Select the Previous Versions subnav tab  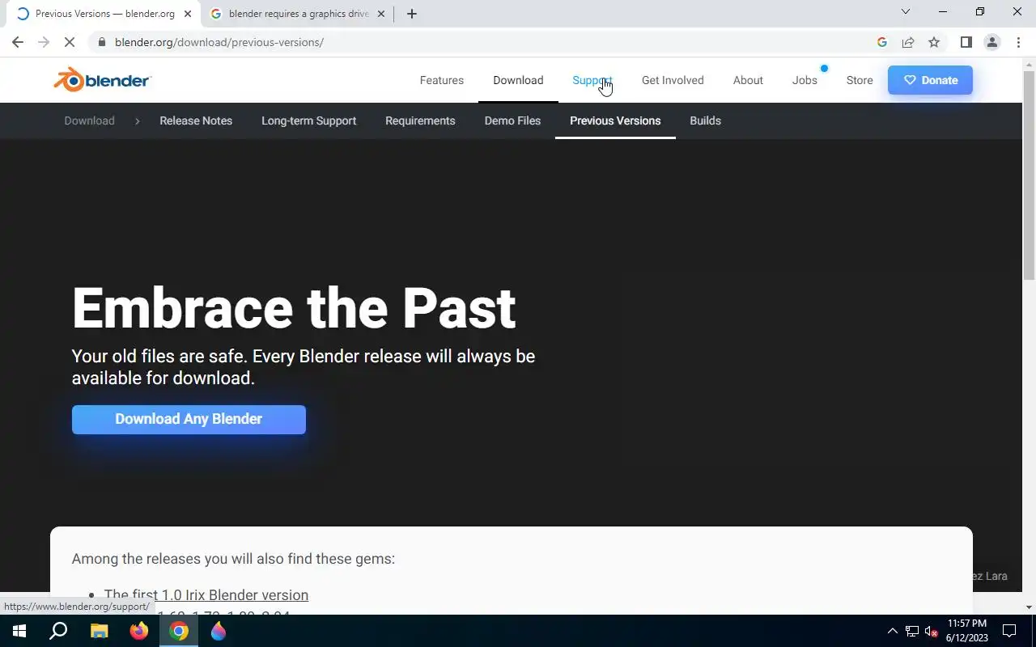[615, 121]
